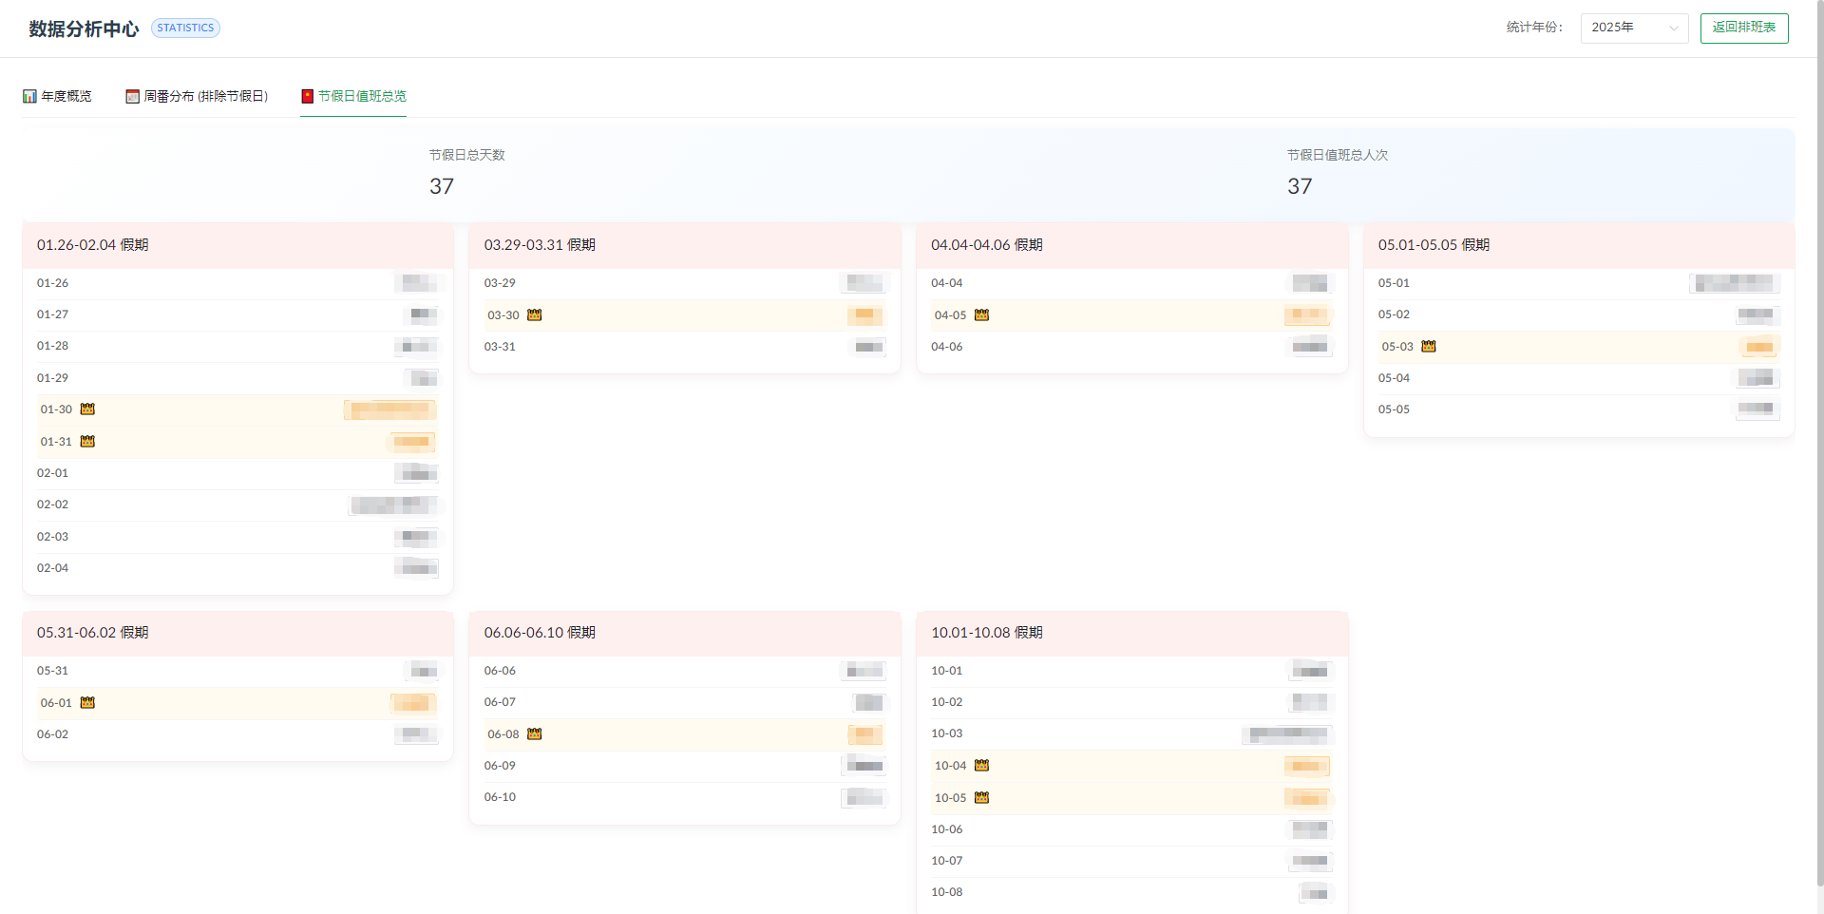
Task: Click the crown icon beside 10-04
Action: (982, 766)
